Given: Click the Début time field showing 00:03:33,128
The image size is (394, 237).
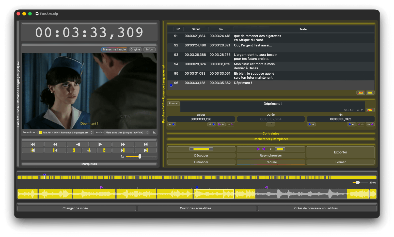Looking at the screenshot, I should tap(201, 119).
